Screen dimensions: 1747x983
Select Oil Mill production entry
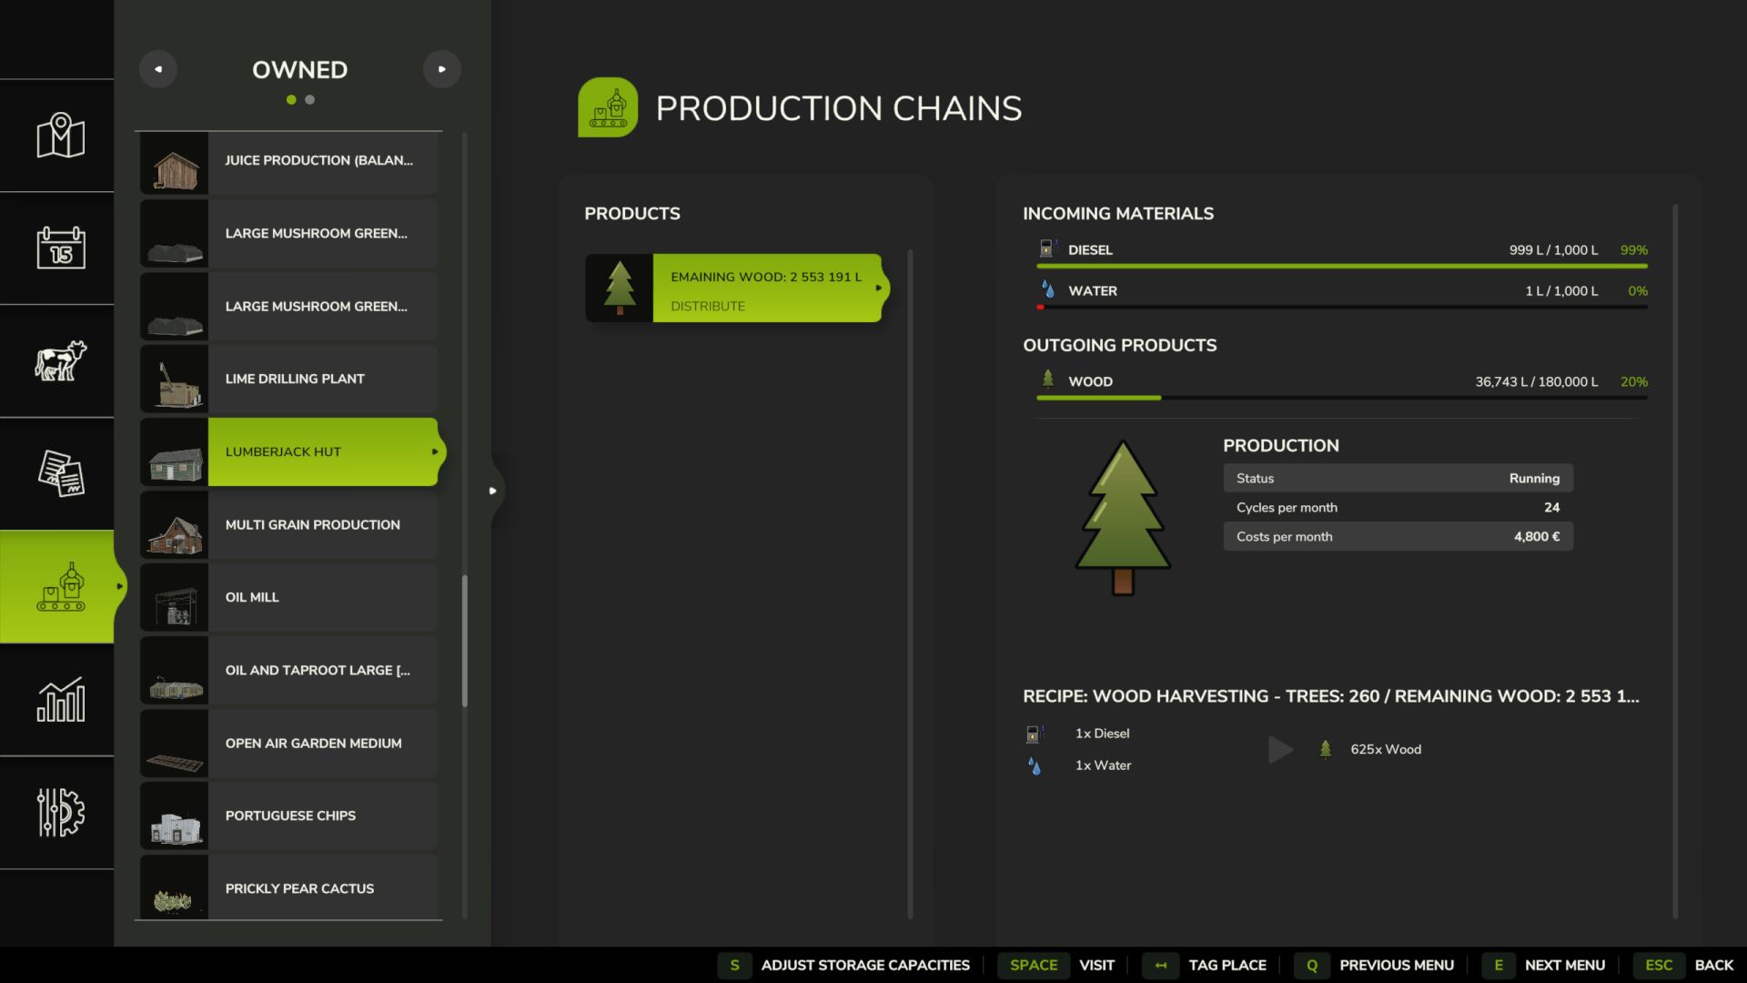(x=288, y=598)
